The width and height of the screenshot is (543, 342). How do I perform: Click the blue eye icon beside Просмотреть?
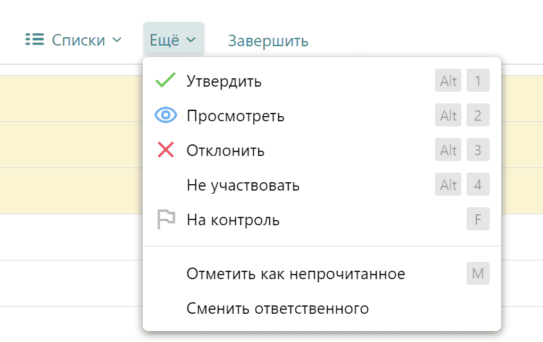click(x=166, y=115)
